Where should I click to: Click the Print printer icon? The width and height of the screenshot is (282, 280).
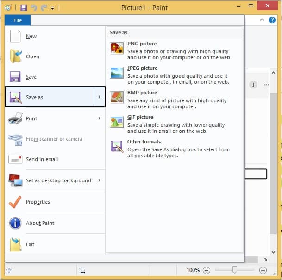pyautogui.click(x=15, y=118)
